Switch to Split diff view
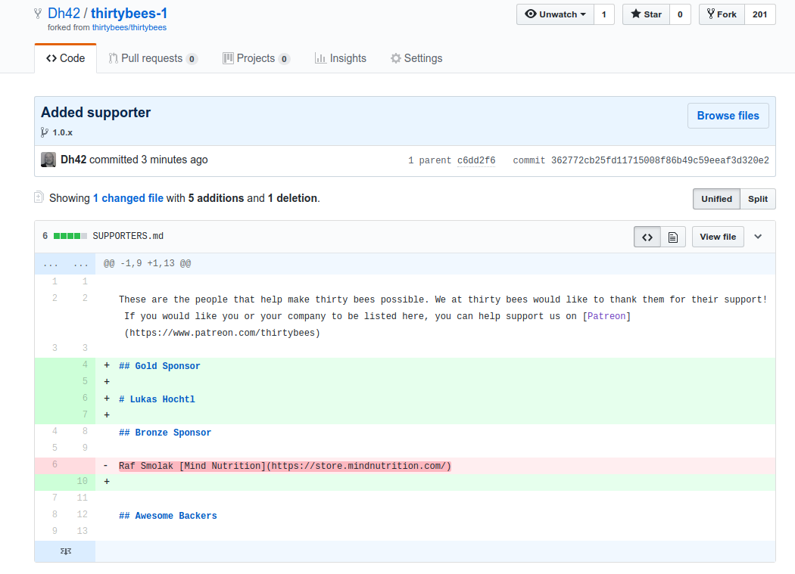Screen dimensions: 795x574 point(757,199)
